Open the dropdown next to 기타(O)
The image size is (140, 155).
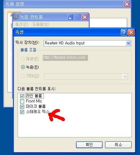point(125,77)
